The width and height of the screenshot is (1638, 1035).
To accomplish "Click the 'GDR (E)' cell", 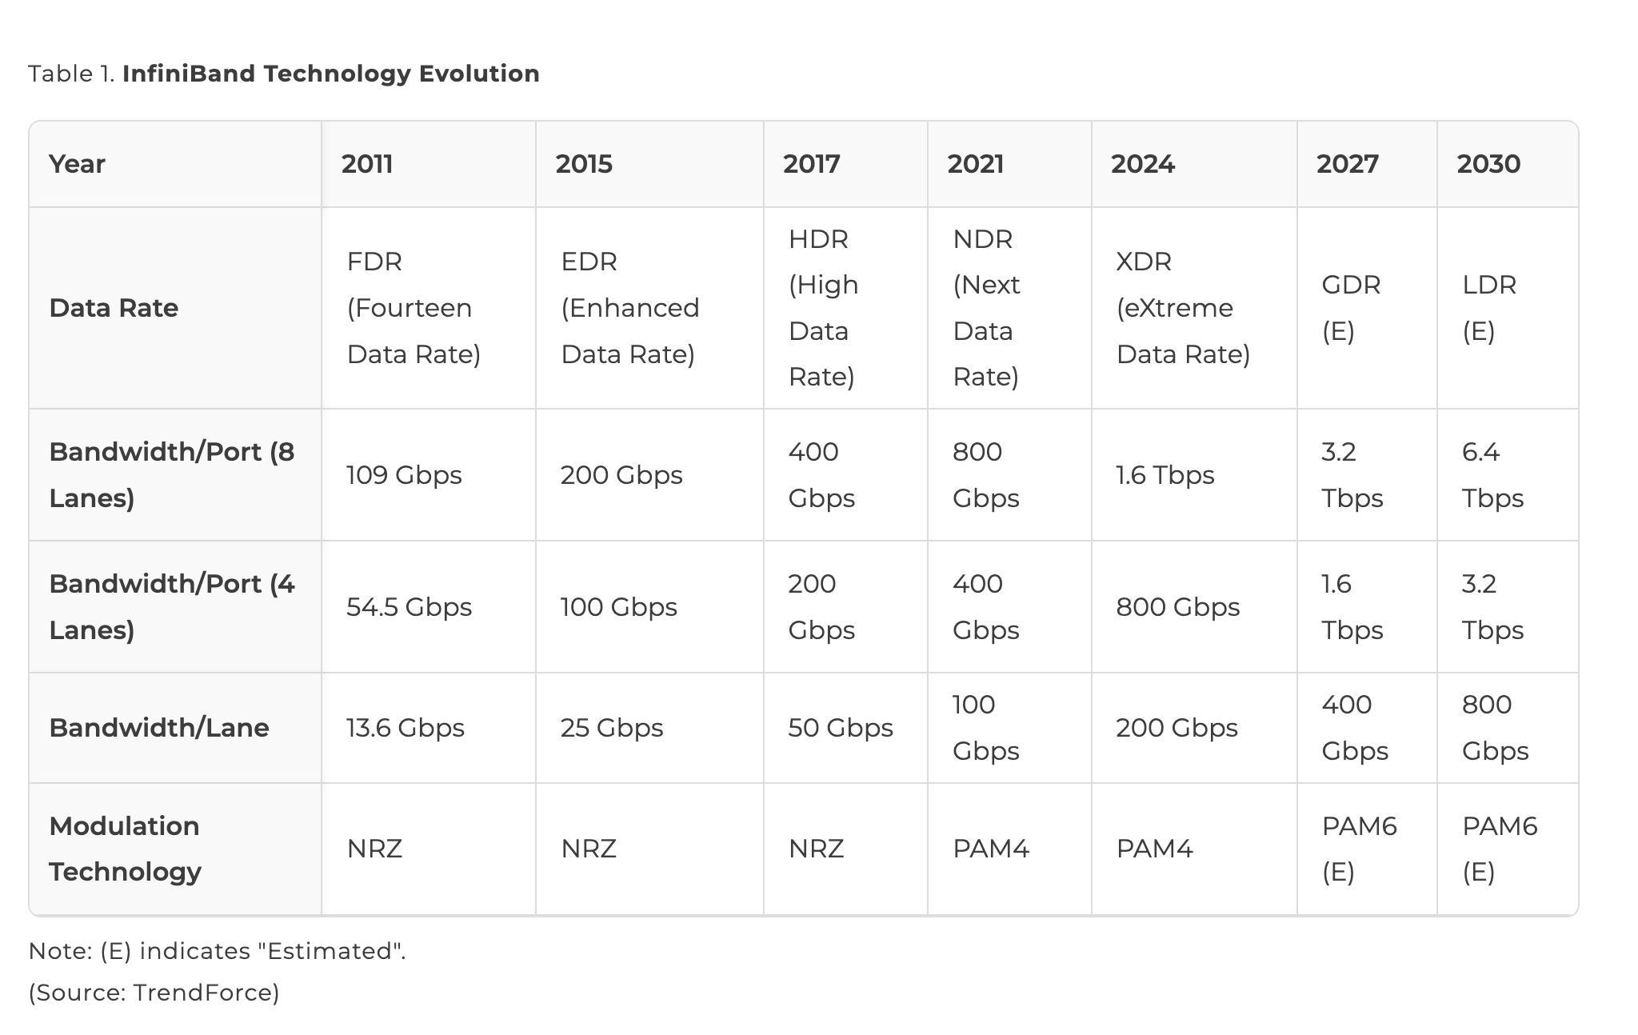I will tap(1351, 308).
